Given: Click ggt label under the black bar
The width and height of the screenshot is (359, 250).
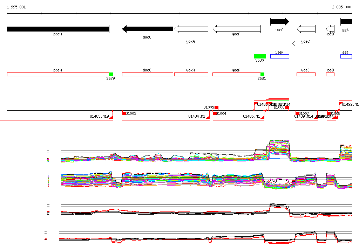Looking at the screenshot, I should 345,30.
